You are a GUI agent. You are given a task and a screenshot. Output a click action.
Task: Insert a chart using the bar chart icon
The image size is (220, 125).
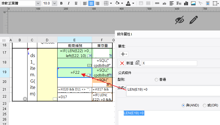186,3
